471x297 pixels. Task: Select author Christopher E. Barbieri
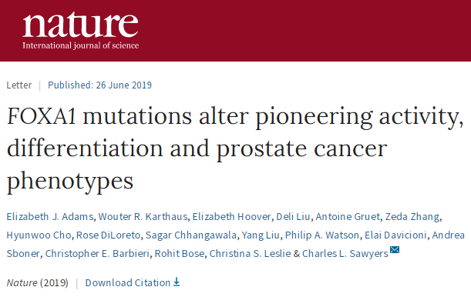click(x=97, y=254)
